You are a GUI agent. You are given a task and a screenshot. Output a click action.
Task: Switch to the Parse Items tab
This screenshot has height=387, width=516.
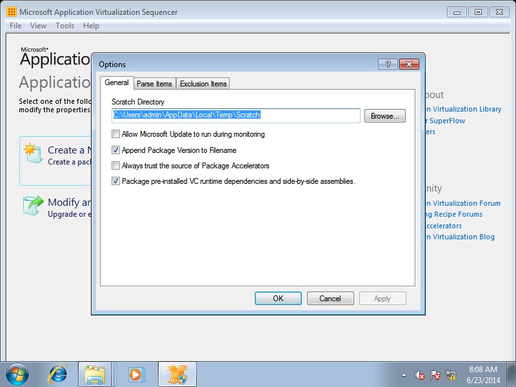click(154, 84)
